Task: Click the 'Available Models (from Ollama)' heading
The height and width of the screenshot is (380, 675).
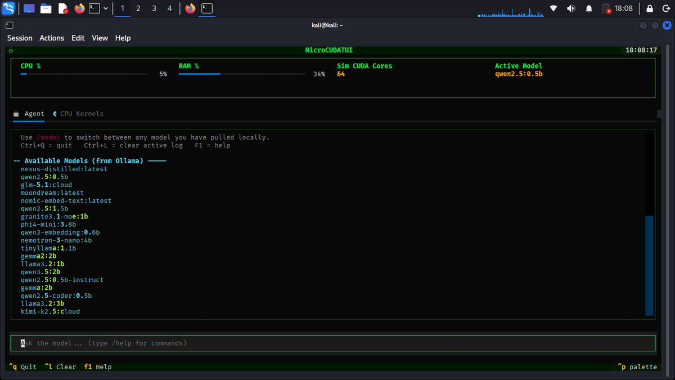Action: 84,161
